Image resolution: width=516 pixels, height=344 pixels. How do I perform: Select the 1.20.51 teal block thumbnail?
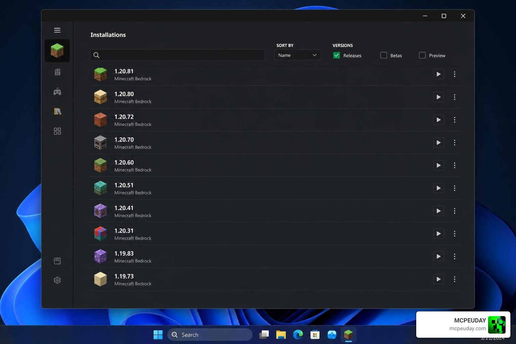coord(100,188)
